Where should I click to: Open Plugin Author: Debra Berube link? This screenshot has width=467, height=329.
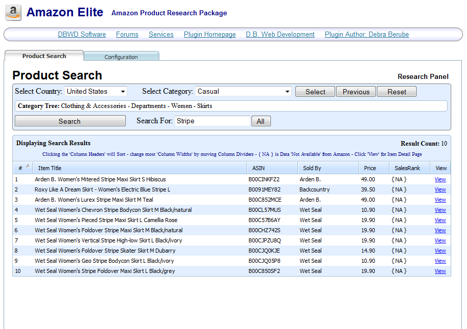click(x=367, y=34)
